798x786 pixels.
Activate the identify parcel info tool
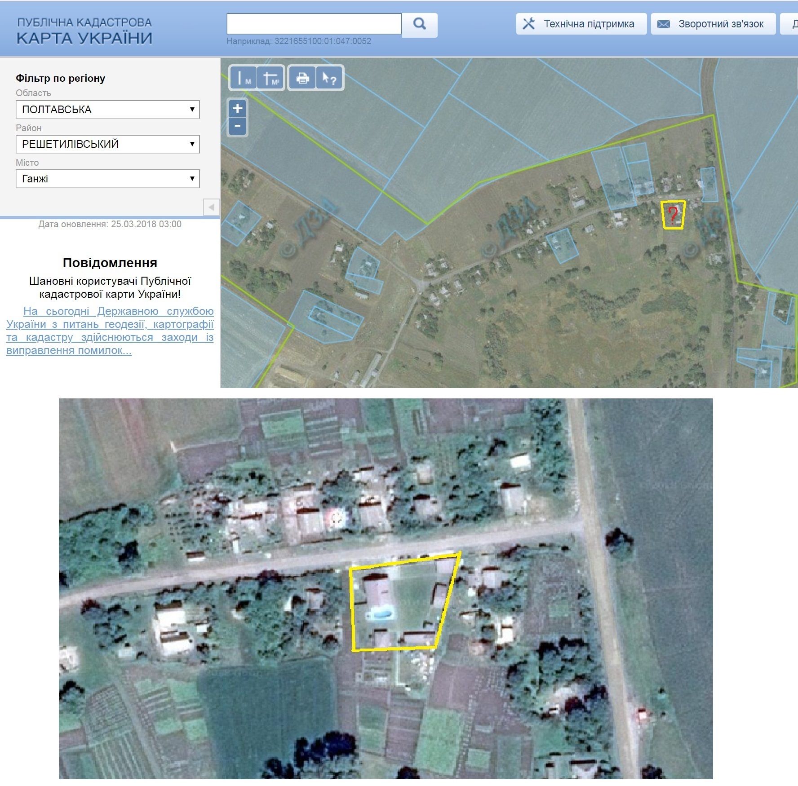click(329, 78)
